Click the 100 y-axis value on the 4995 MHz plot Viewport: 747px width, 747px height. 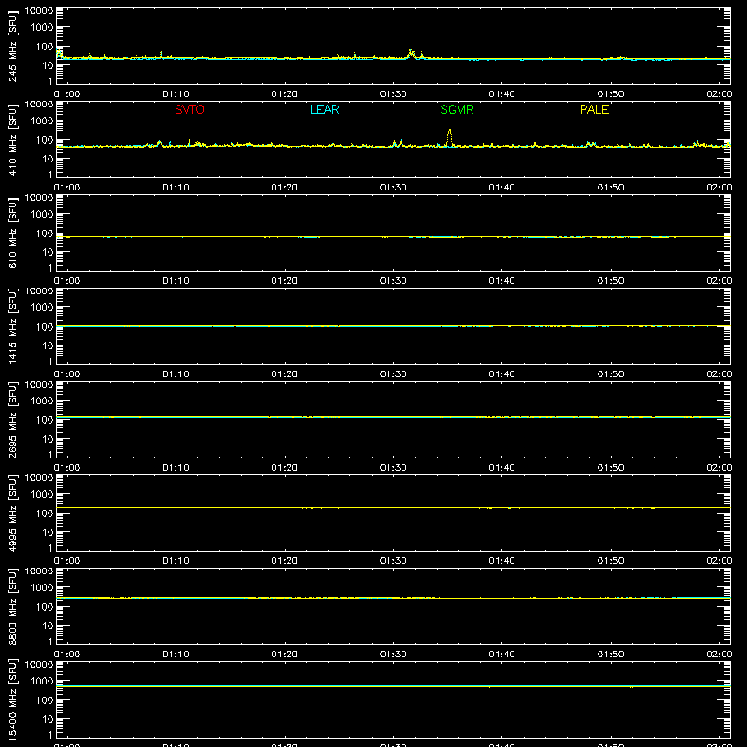(x=45, y=513)
